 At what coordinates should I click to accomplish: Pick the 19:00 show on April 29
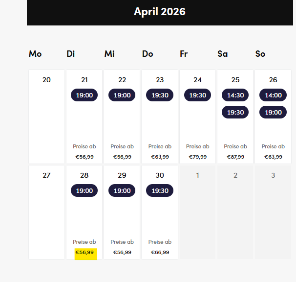coord(122,190)
